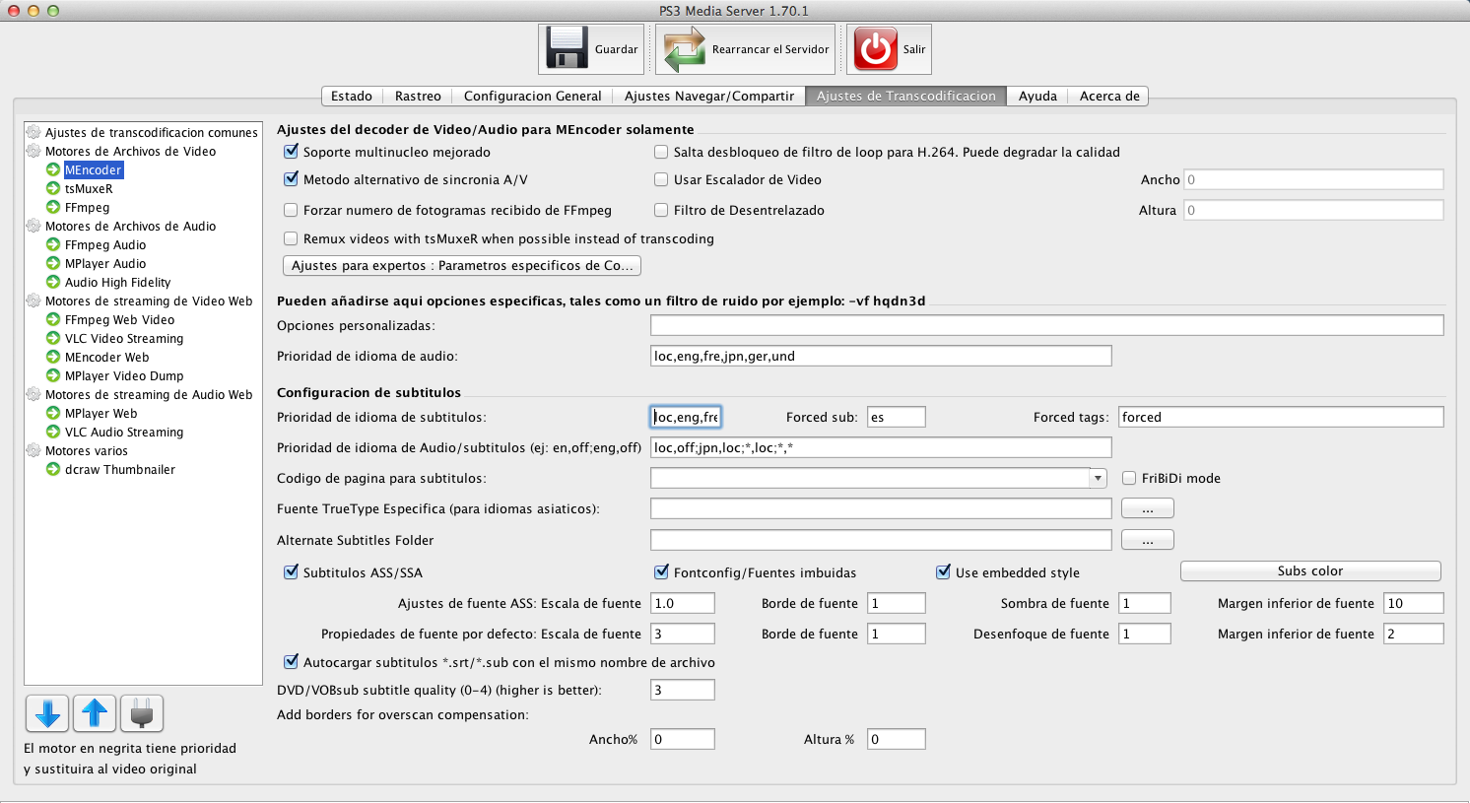1470x803 pixels.
Task: Click the plug toggle engine button
Action: [x=142, y=712]
